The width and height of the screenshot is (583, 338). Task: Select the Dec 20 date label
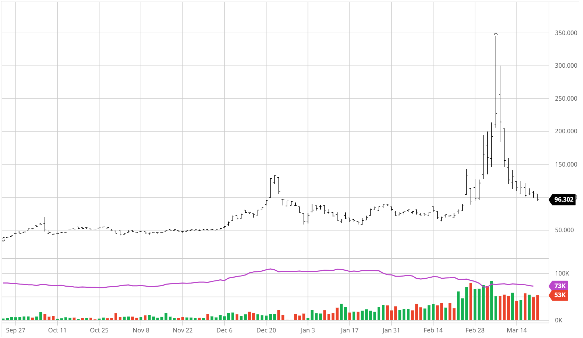266,330
